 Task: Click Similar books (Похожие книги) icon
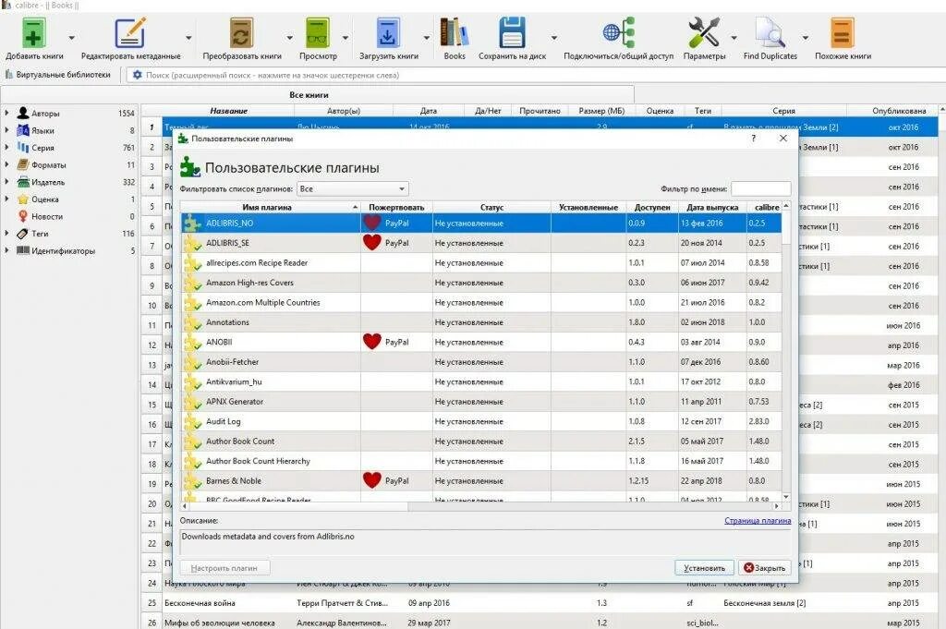point(843,32)
